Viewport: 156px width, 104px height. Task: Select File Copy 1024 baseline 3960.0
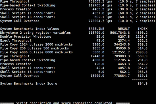click(98, 44)
